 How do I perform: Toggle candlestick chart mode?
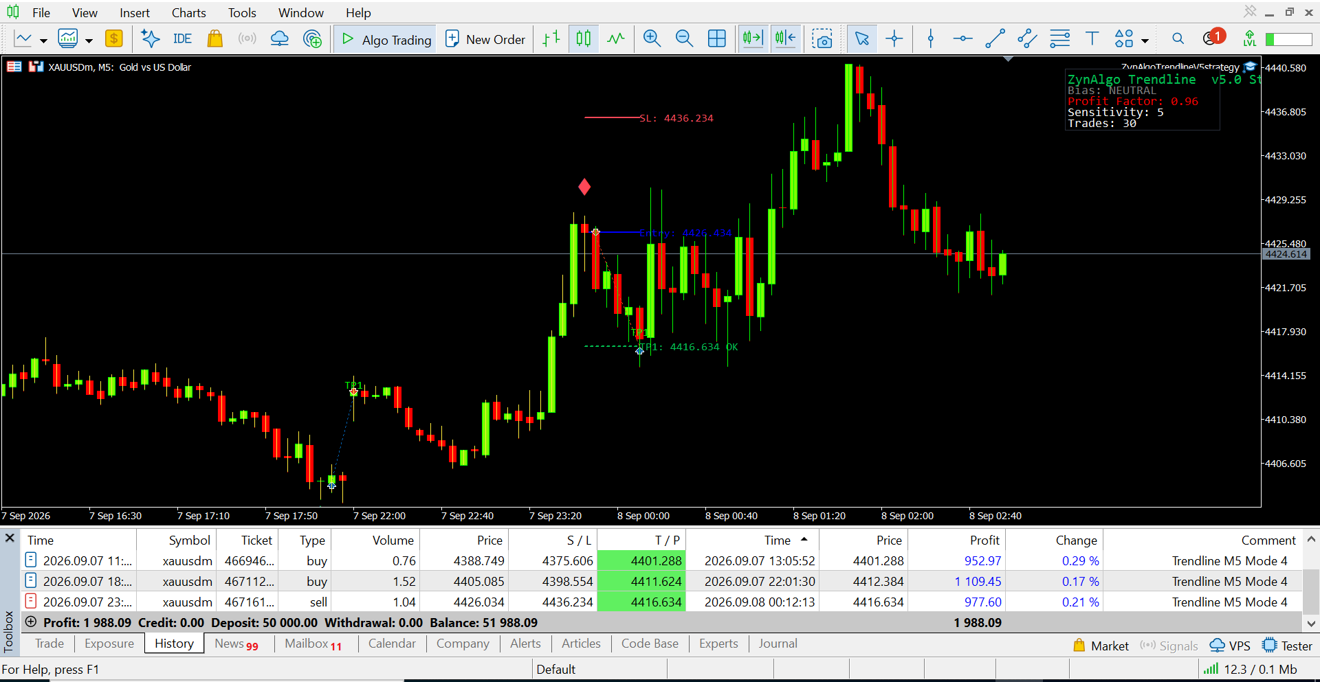[x=584, y=39]
